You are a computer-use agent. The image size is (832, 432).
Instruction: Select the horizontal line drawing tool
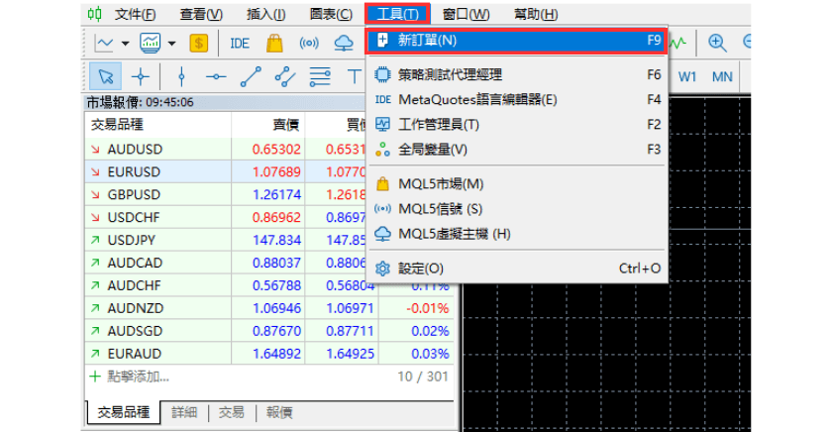point(215,75)
